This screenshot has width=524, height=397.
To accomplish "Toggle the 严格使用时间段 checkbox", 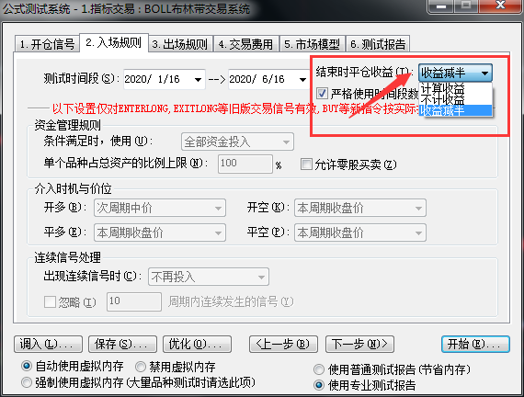I will coord(322,93).
